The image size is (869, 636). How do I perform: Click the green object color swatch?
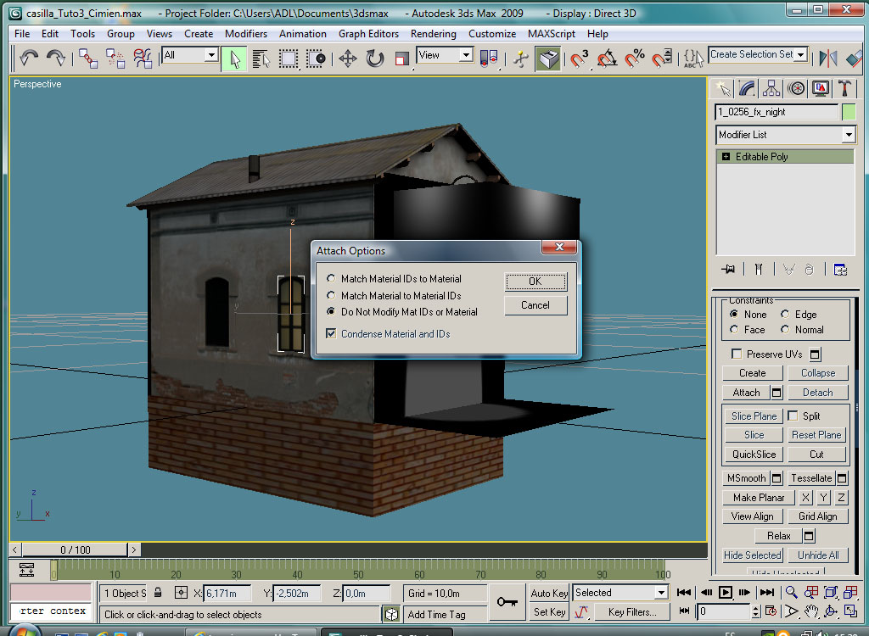[x=848, y=112]
